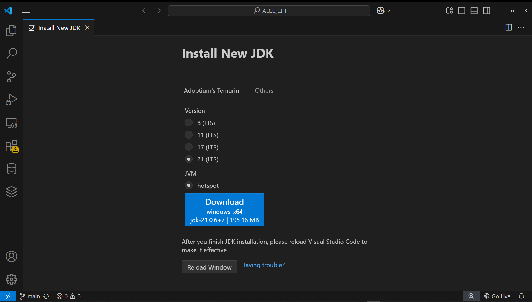
Task: Open the database view icon
Action: [11, 169]
